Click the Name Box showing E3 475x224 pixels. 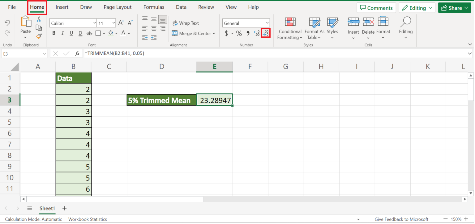coord(22,53)
